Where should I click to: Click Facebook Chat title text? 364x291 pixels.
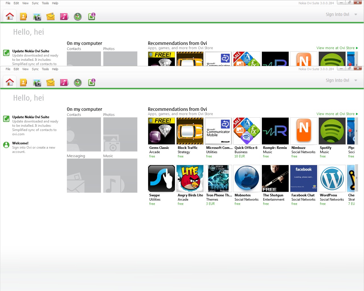tap(303, 195)
